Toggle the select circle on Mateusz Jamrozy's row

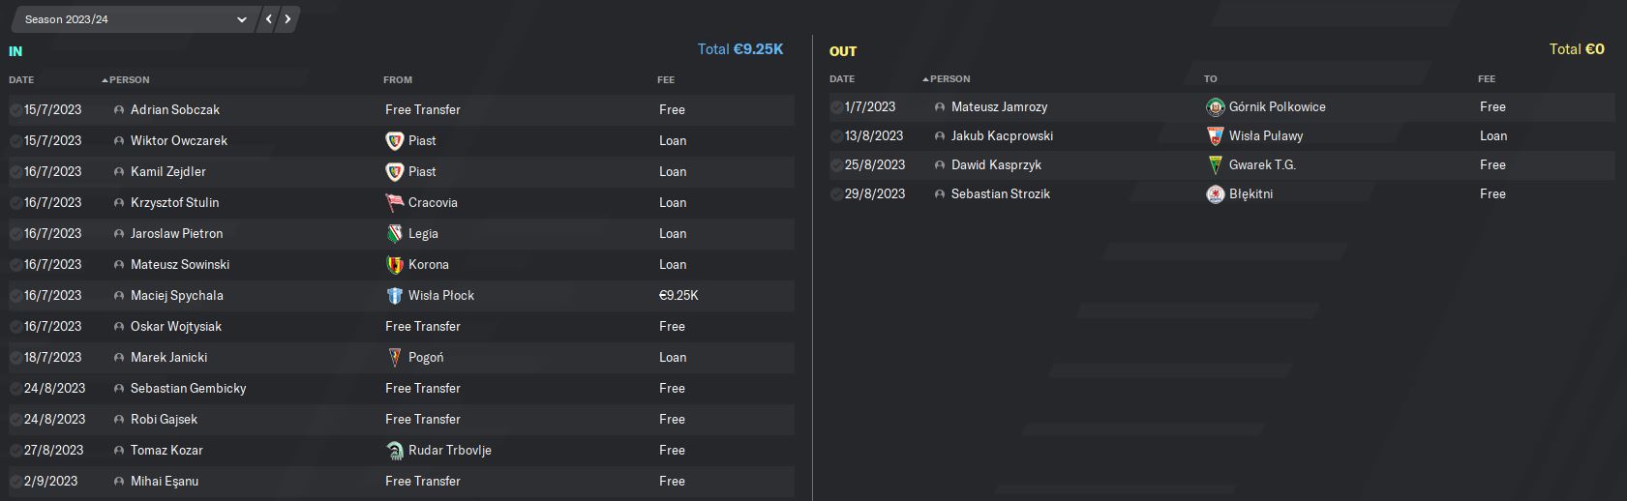pos(836,107)
